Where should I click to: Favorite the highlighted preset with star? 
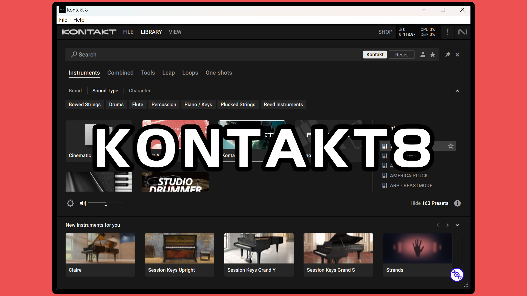click(x=451, y=146)
